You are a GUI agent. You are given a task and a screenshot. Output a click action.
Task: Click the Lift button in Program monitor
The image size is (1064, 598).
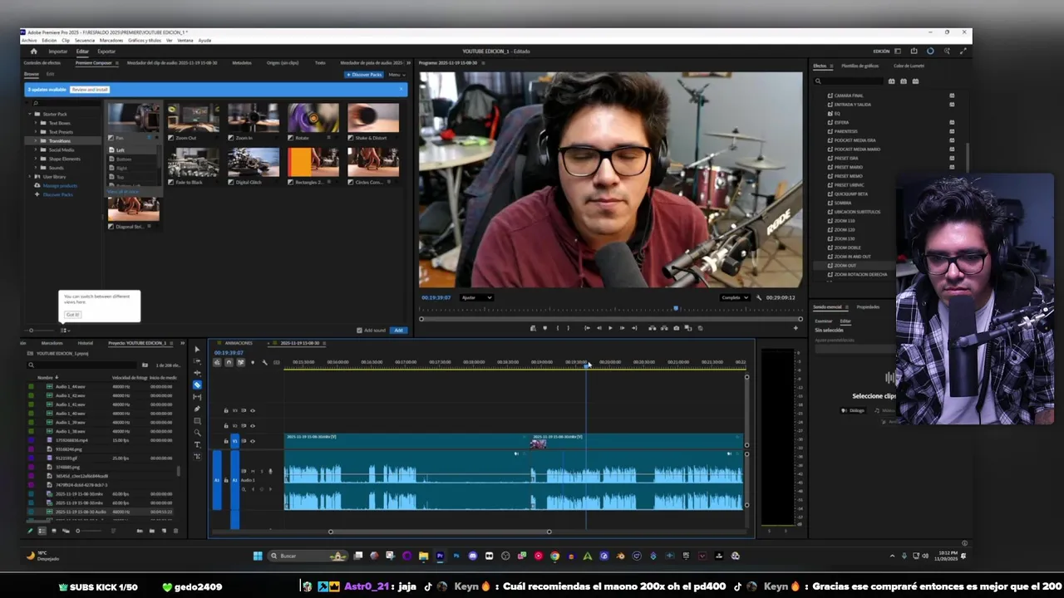tap(652, 328)
